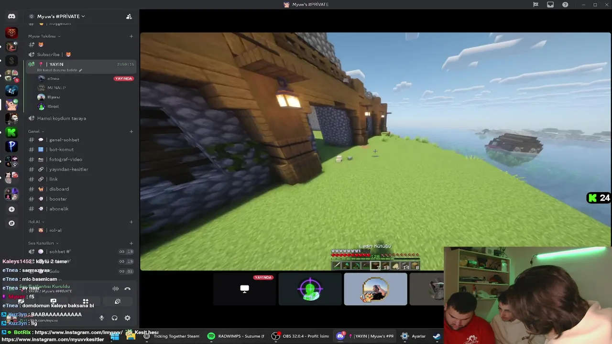Open Discord YAYIN window in taskbar
The image size is (612, 344).
[x=365, y=336]
